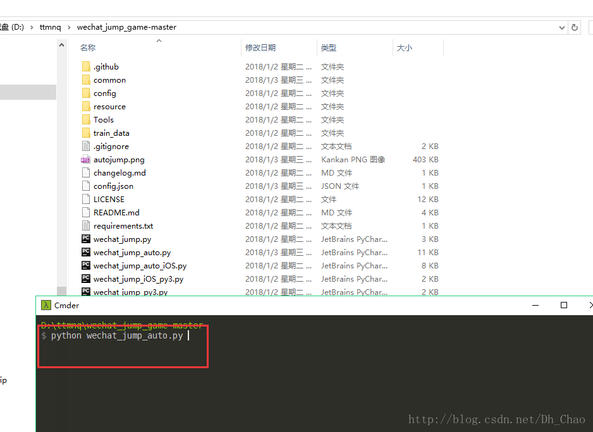Select the .gitignore file icon
This screenshot has width=593, height=432.
tap(86, 146)
